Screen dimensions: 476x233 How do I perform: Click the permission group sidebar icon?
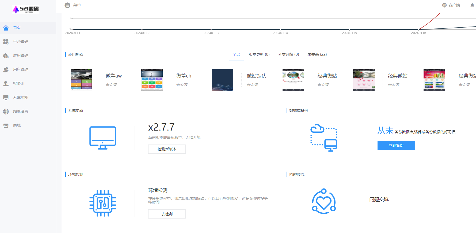click(x=6, y=83)
